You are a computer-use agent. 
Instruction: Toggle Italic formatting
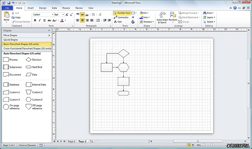pos(40,20)
